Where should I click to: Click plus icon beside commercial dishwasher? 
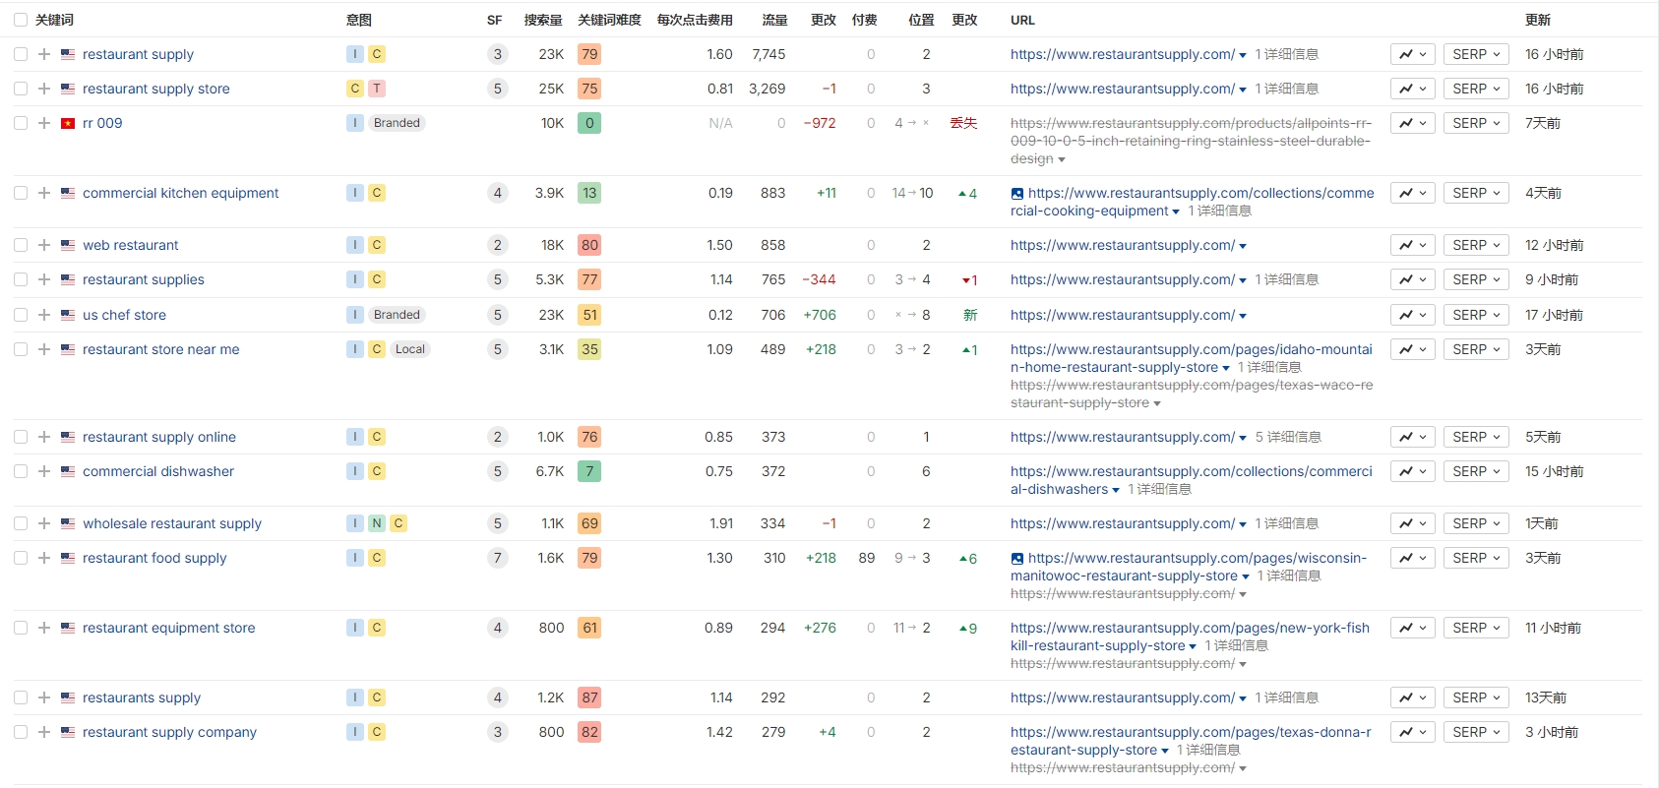[44, 471]
